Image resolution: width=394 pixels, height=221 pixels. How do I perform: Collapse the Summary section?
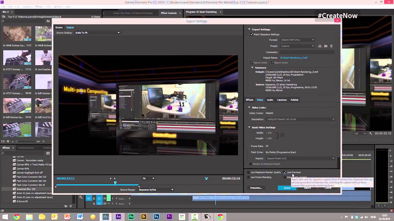point(252,68)
